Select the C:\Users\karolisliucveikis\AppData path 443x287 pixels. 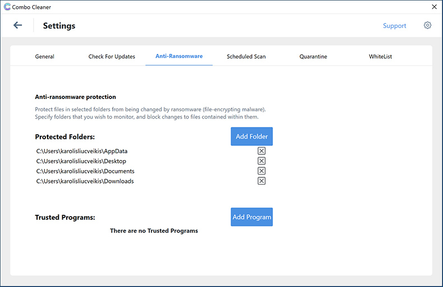82,151
